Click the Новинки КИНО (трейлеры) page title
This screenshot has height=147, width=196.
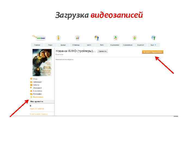click(76, 51)
